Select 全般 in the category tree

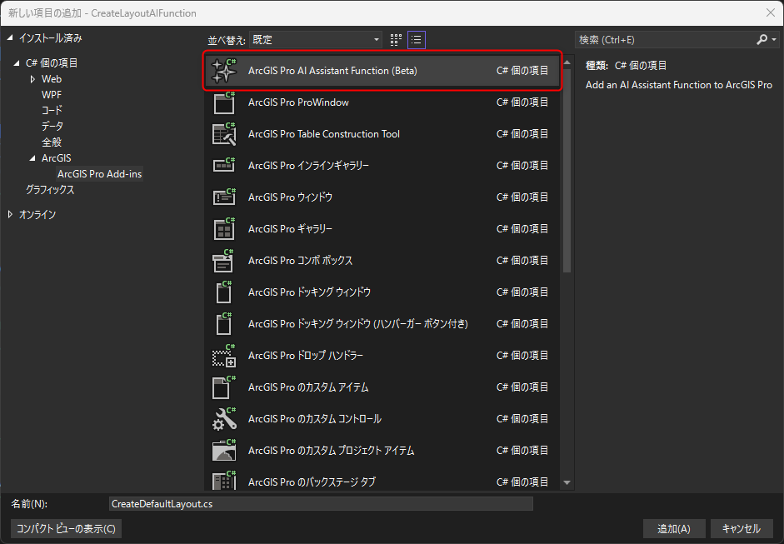[x=52, y=142]
